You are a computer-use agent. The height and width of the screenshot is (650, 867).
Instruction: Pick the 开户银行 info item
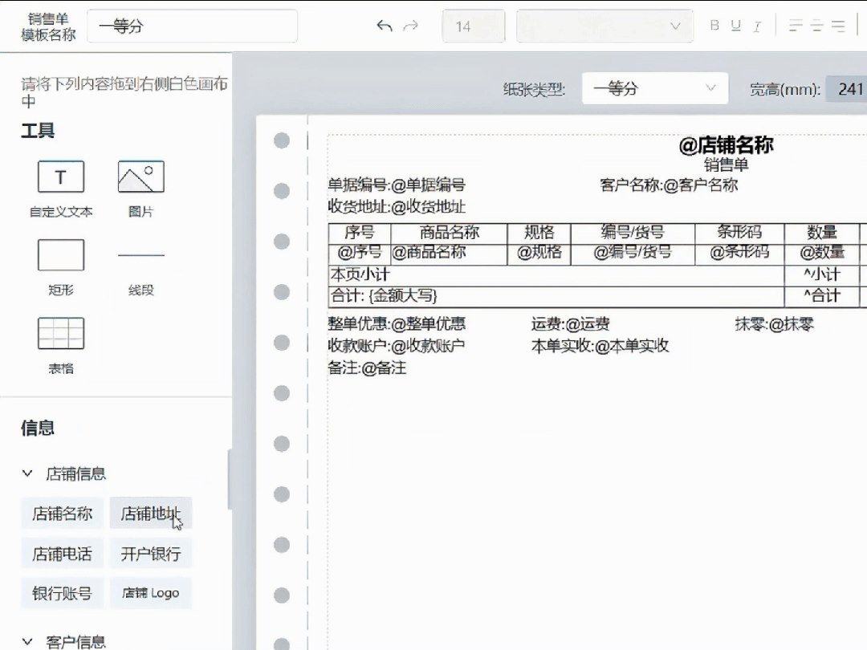pos(150,554)
